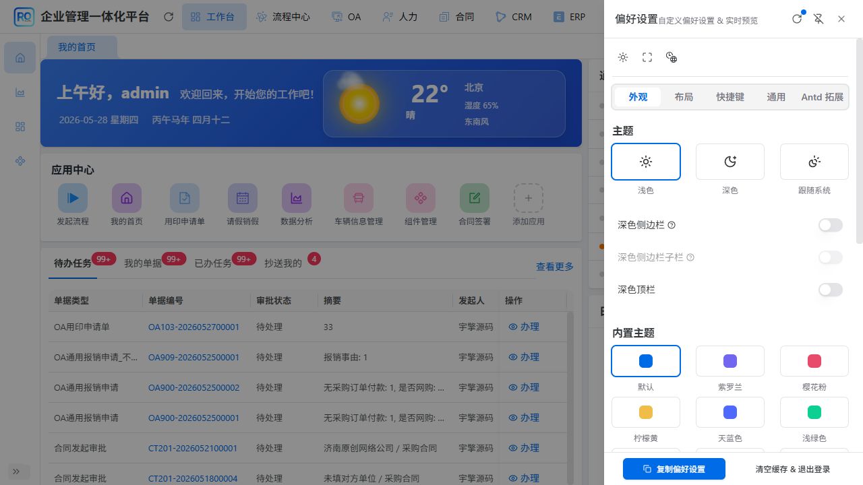Open the home icon in left sidebar
Viewport: 863px width, 485px height.
click(20, 57)
